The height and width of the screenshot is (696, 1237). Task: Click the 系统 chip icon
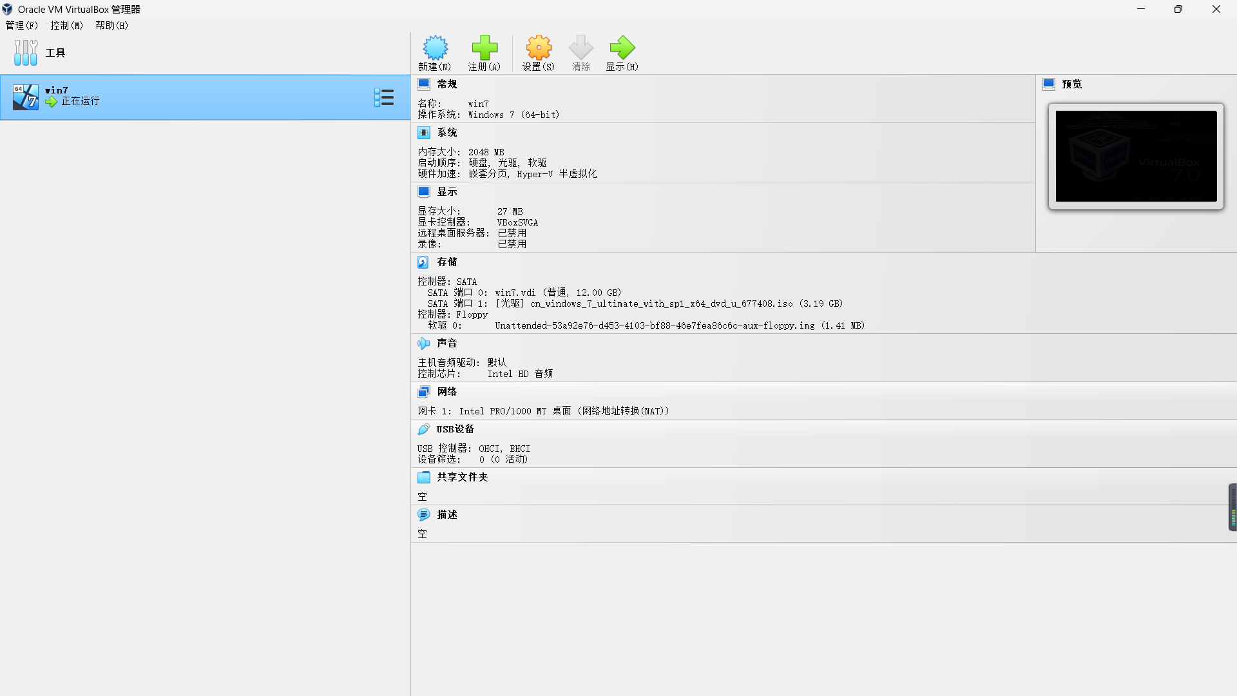424,133
